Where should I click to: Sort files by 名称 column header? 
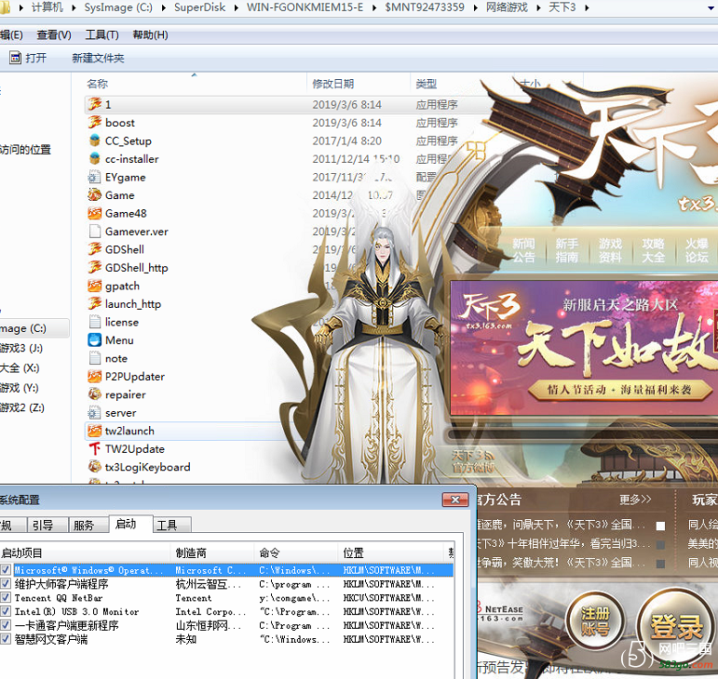coord(97,84)
